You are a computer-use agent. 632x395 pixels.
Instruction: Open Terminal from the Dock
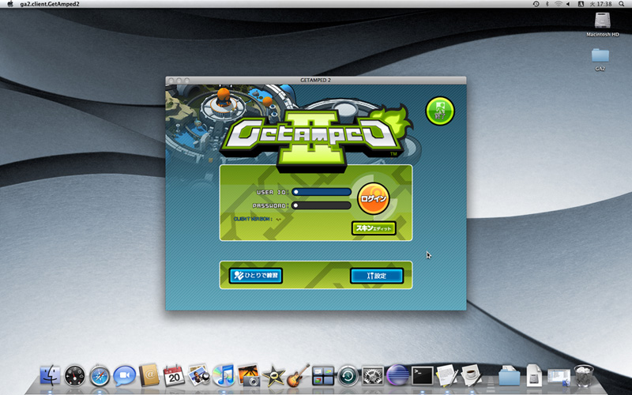tap(422, 376)
